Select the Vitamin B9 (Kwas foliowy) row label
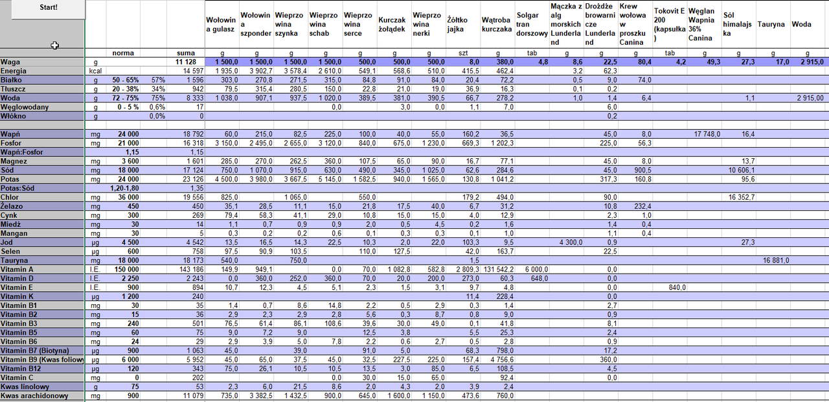 click(42, 360)
